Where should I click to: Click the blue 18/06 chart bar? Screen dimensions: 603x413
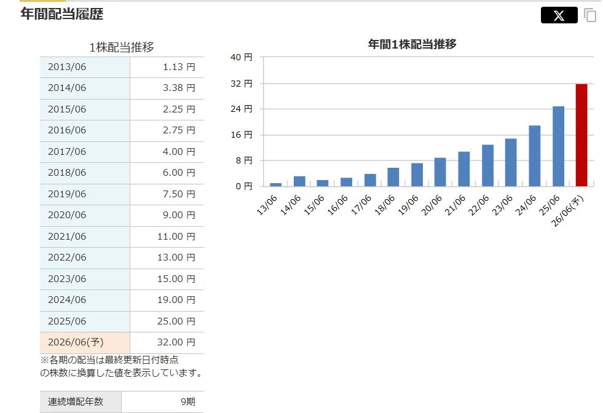tap(393, 177)
